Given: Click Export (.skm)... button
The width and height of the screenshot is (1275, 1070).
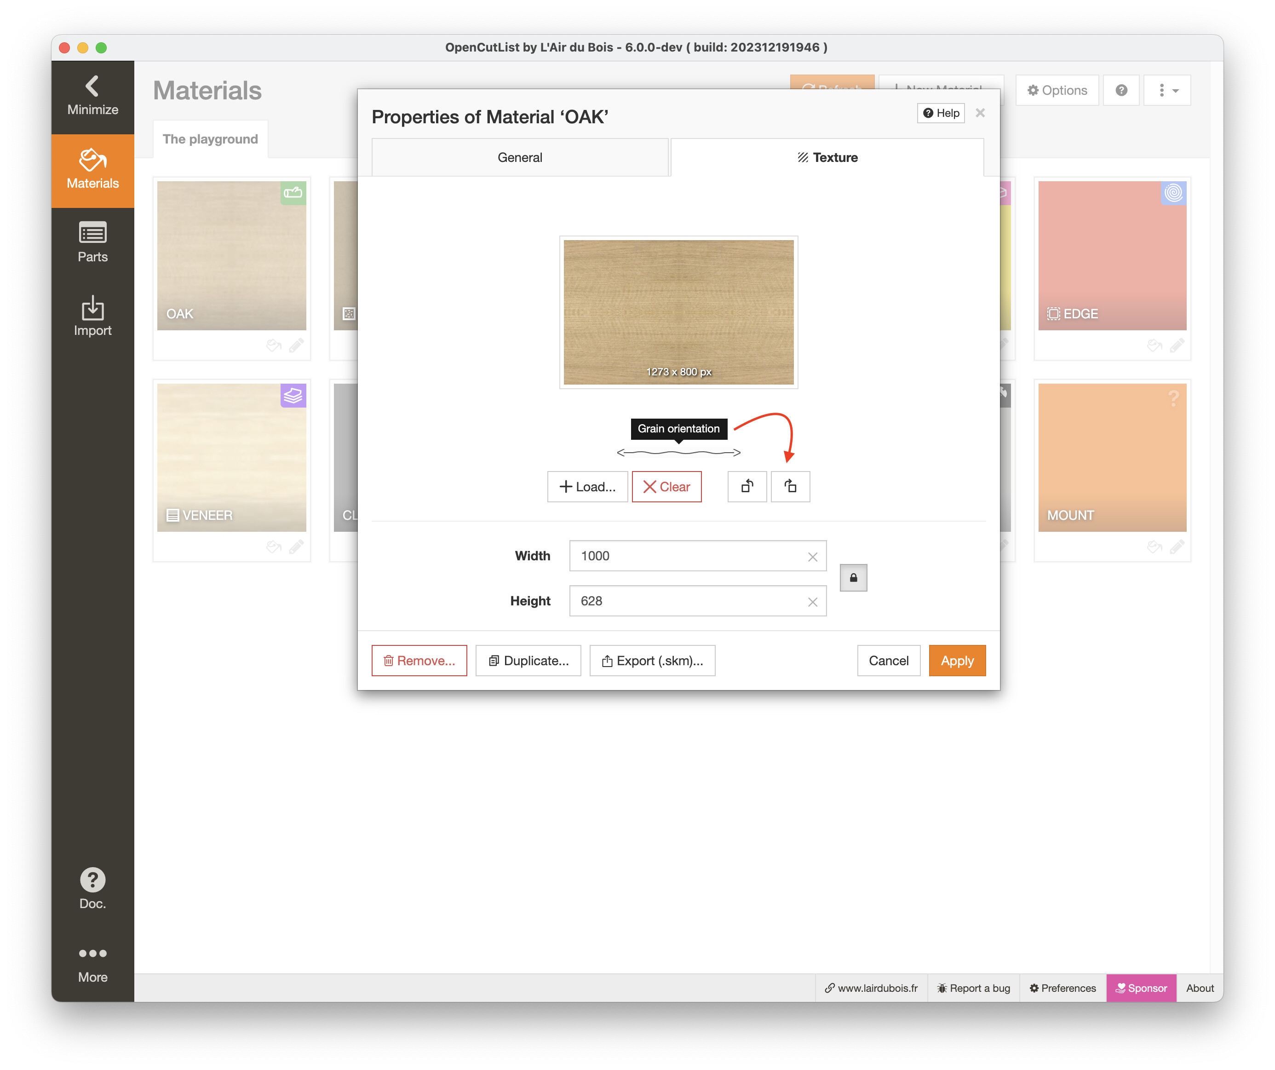Looking at the screenshot, I should click(652, 661).
